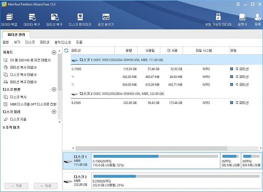Launch 파티션 복사 마법사
Image resolution: width=263 pixels, height=192 pixels.
[20, 67]
